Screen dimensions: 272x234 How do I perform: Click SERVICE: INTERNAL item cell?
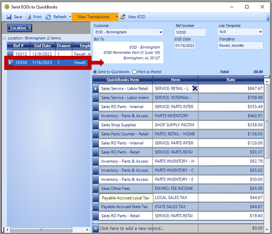[x=175, y=98]
